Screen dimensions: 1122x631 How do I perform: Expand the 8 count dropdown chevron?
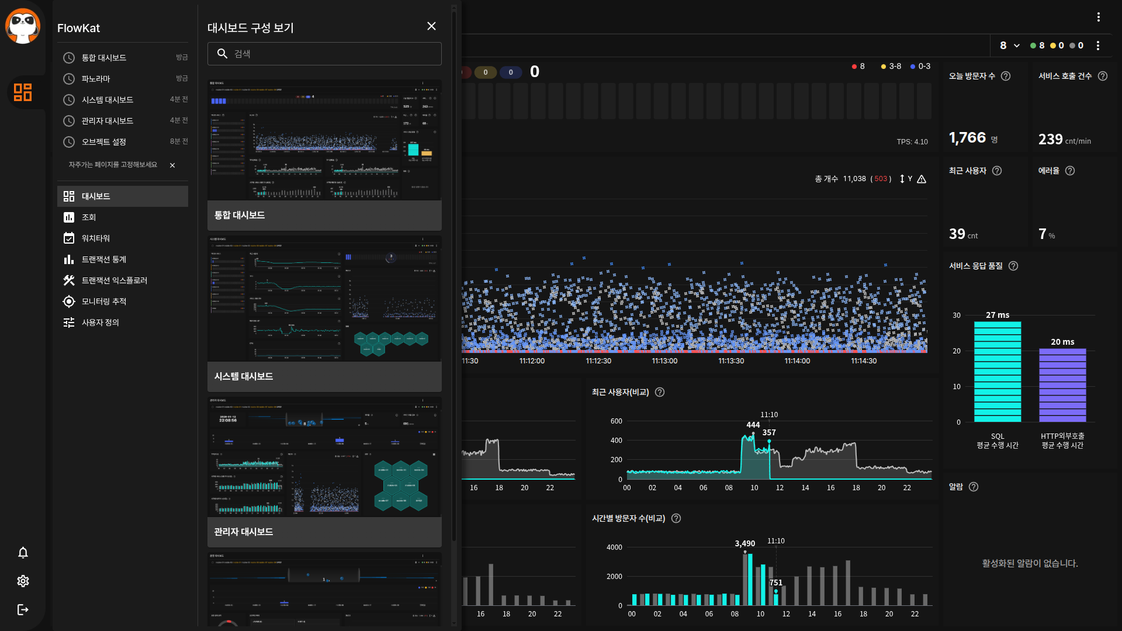[x=1017, y=46]
